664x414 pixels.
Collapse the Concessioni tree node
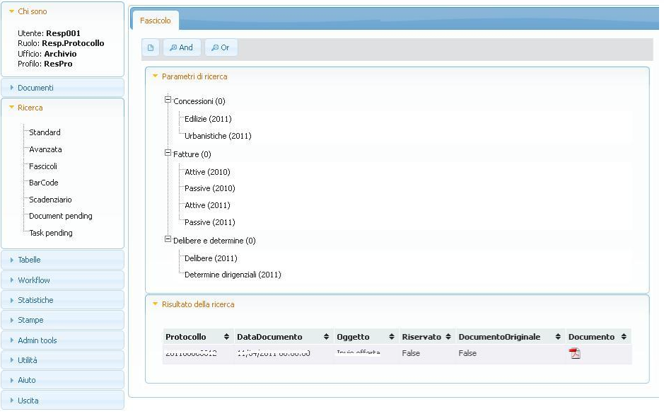[168, 101]
